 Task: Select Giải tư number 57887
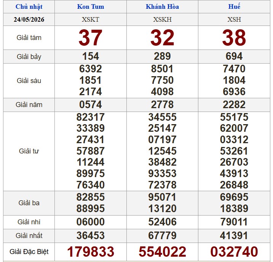[x=91, y=151]
